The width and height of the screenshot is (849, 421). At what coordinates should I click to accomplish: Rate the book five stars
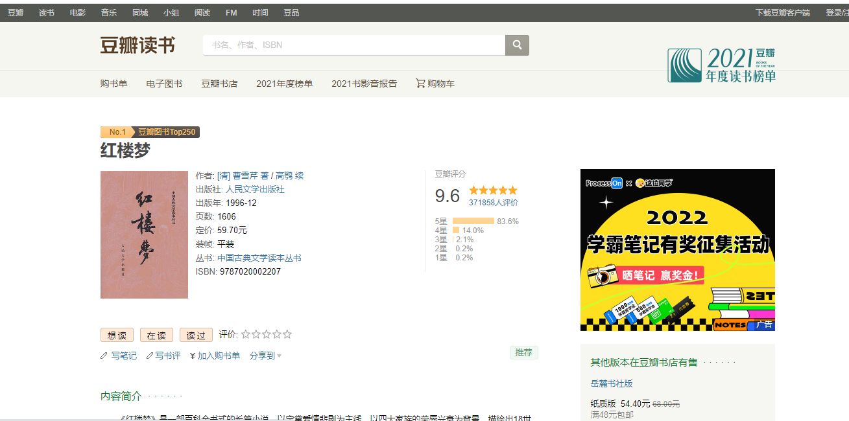[287, 335]
